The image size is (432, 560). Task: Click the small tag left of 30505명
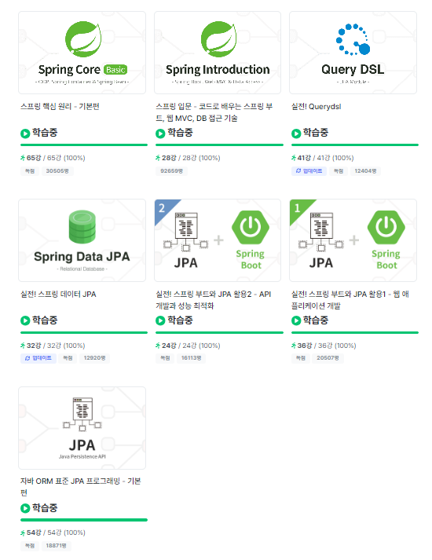coord(30,171)
